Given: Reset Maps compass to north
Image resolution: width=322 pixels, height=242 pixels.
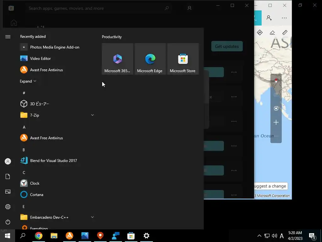Looking at the screenshot, I should click(x=276, y=81).
